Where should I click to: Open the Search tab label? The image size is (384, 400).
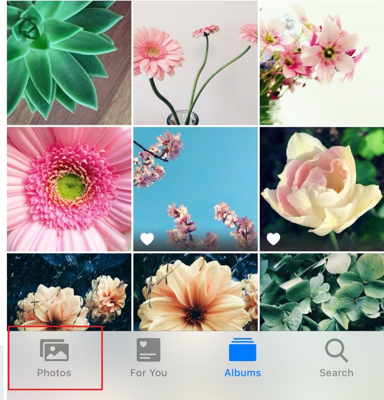(x=336, y=373)
